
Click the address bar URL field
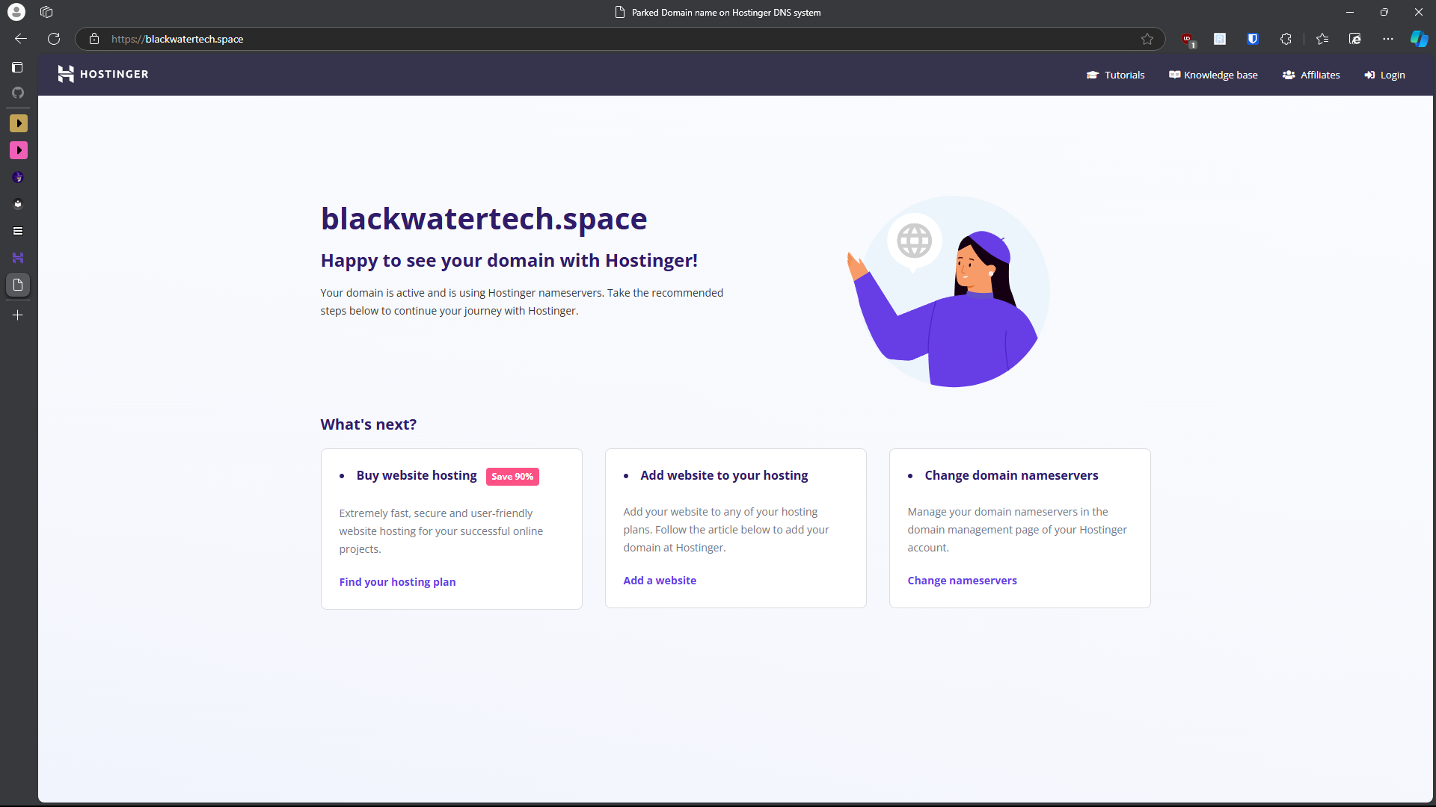tap(524, 39)
